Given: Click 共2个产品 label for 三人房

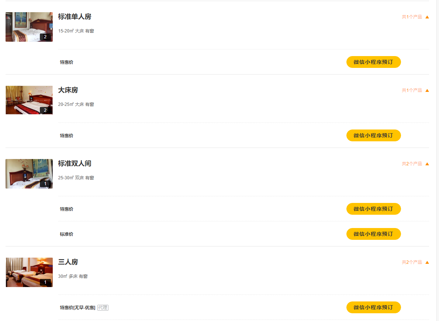Looking at the screenshot, I should pos(412,262).
